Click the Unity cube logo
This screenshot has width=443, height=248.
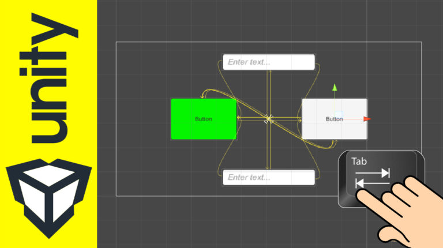click(48, 198)
